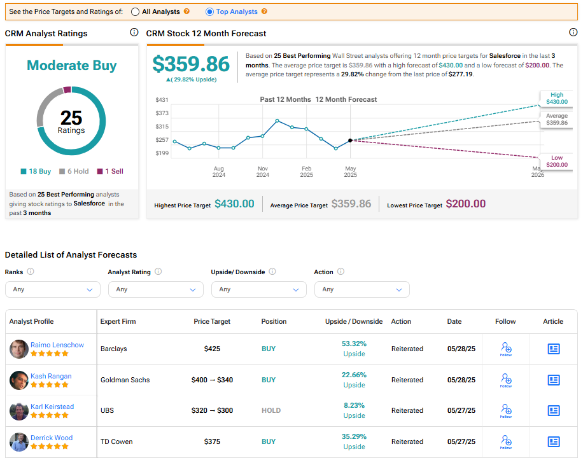Viewport: 583px width, 458px height.
Task: Click the info icon next to Action
Action: pos(341,272)
